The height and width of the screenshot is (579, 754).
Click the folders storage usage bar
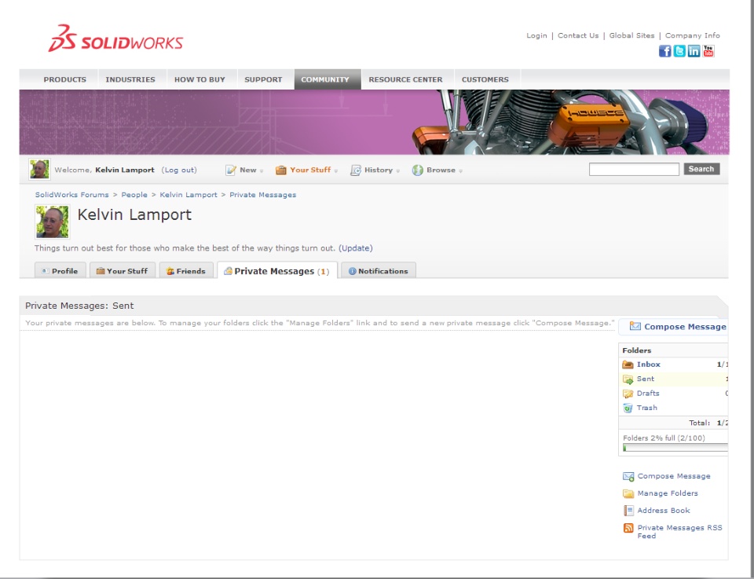(x=675, y=448)
